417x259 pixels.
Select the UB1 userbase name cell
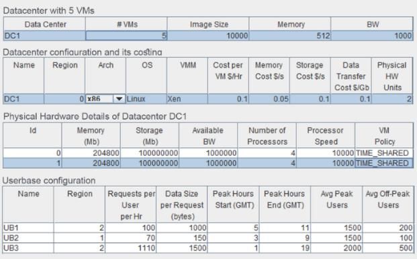point(28,228)
